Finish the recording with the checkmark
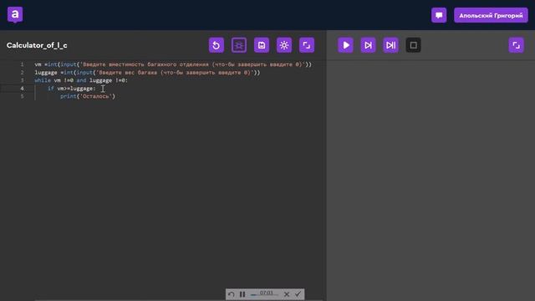 click(298, 293)
